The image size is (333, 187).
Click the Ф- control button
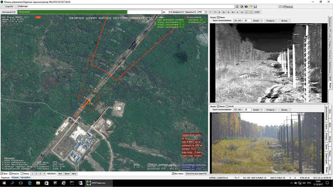(229, 12)
